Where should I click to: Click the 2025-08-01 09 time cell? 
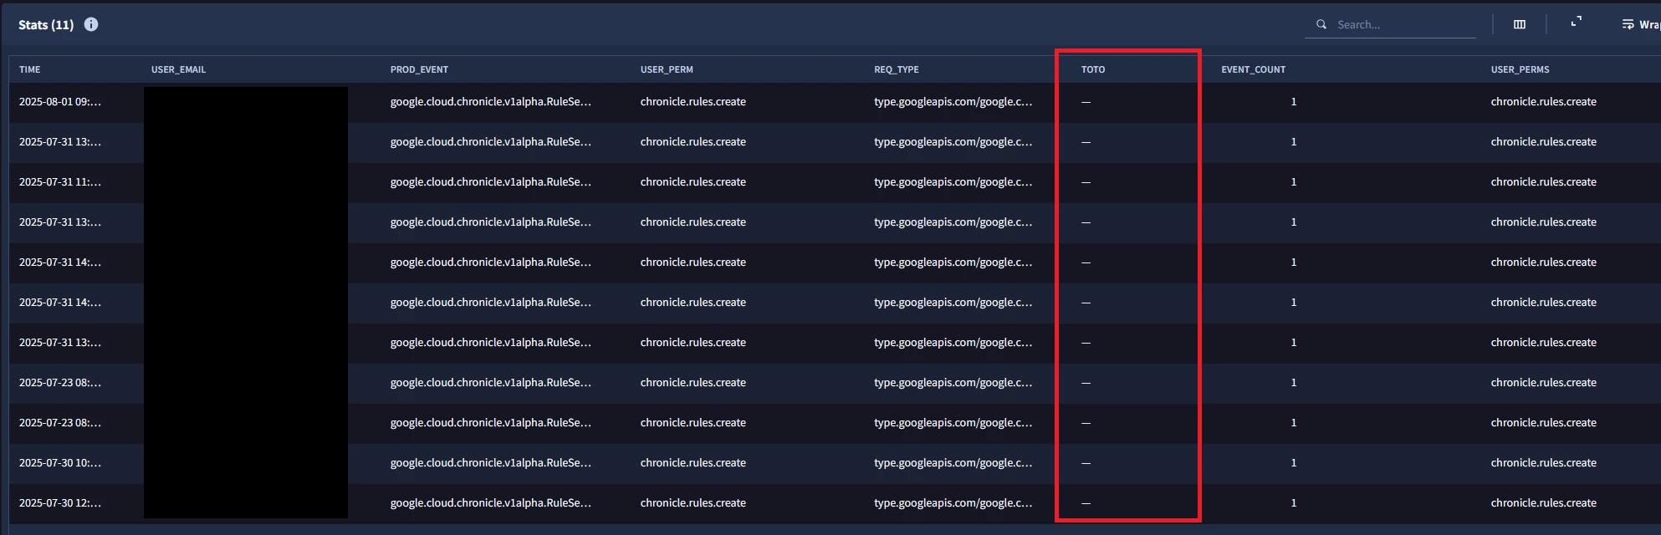point(60,102)
